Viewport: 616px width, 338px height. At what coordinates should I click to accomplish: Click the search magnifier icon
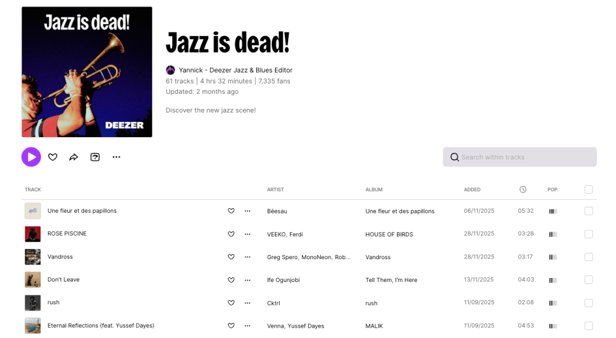(x=455, y=157)
